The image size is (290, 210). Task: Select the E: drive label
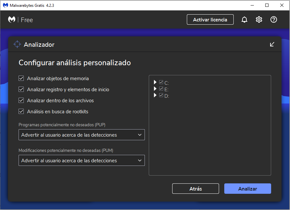tap(166, 90)
